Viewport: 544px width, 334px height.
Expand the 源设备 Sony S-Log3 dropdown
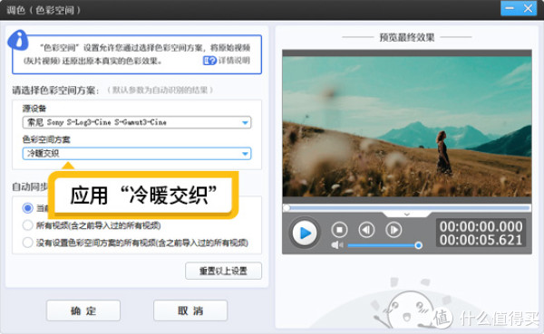(245, 122)
